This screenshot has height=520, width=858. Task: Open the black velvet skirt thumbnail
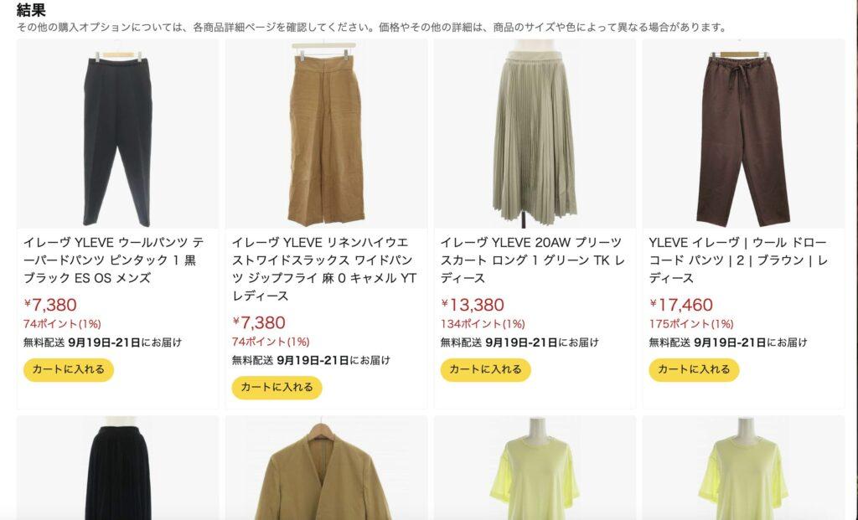117,468
